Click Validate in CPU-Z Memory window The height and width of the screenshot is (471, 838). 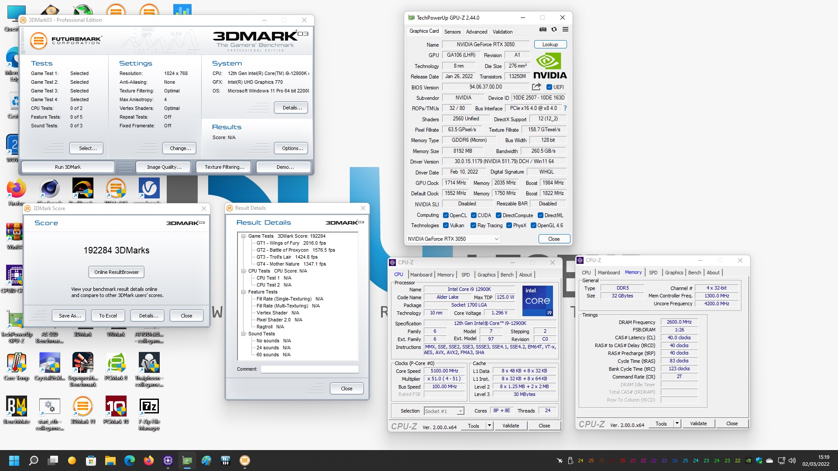[698, 423]
